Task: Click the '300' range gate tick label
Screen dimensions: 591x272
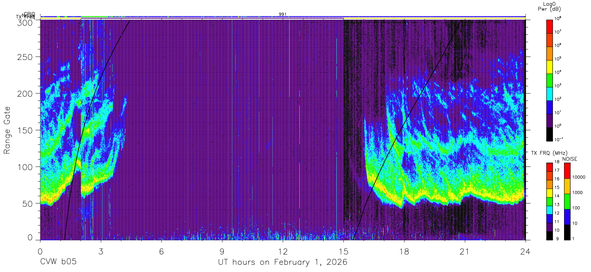Action: (26, 22)
